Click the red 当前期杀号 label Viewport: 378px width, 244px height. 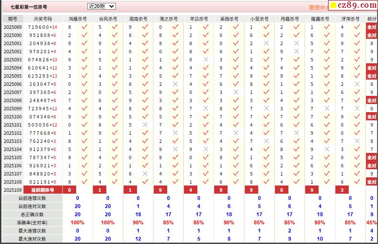tap(43, 190)
